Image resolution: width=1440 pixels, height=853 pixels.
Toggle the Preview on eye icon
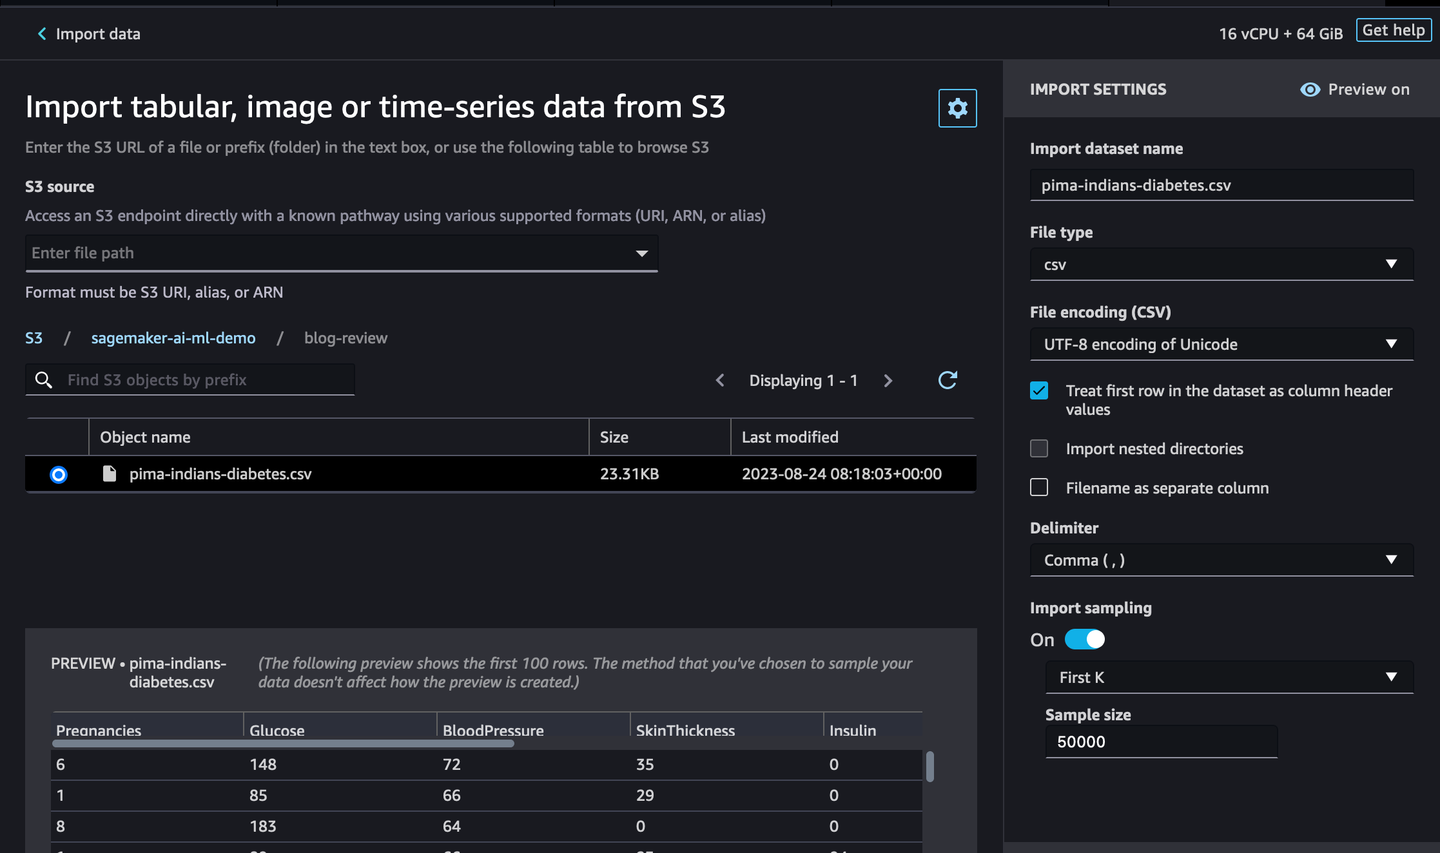1310,90
